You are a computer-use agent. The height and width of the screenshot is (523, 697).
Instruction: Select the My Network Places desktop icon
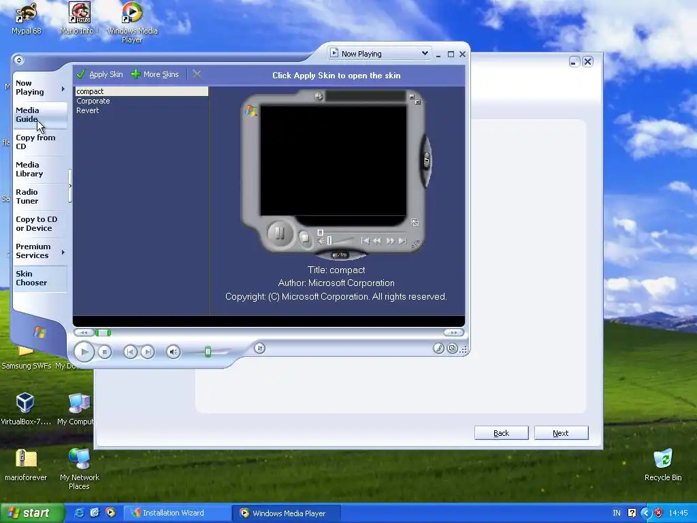pyautogui.click(x=79, y=469)
